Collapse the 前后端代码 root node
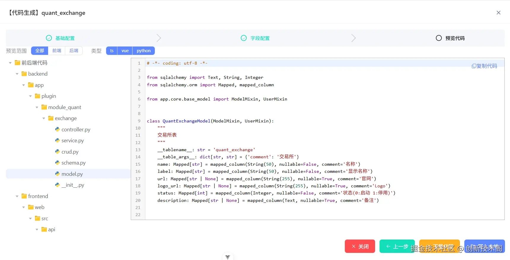Screen dimensions: 510x260 click(x=10, y=63)
